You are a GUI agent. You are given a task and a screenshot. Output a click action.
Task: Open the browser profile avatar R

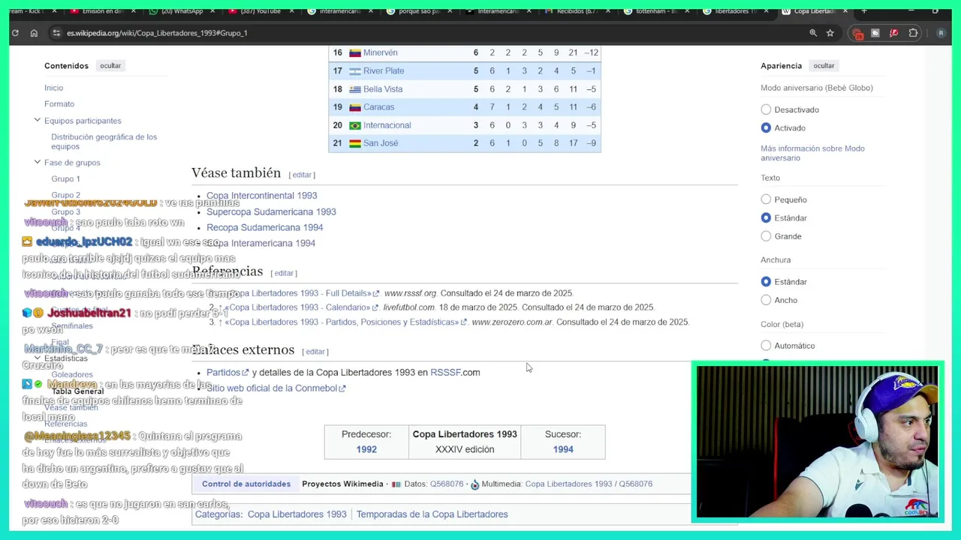point(941,33)
